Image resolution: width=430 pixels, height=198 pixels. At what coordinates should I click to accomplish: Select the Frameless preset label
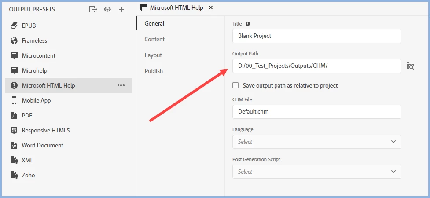pos(34,40)
